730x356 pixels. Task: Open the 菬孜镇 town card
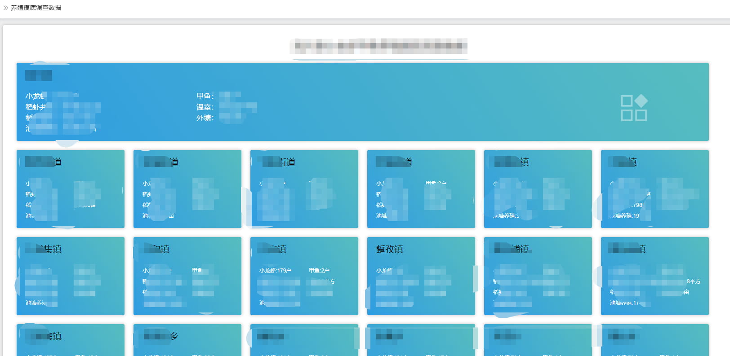coord(421,276)
